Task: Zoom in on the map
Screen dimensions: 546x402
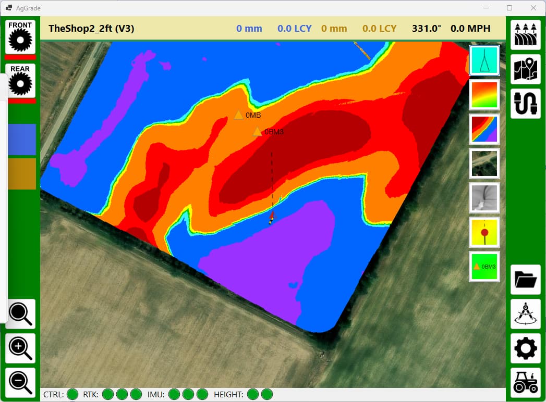Action: click(x=20, y=348)
